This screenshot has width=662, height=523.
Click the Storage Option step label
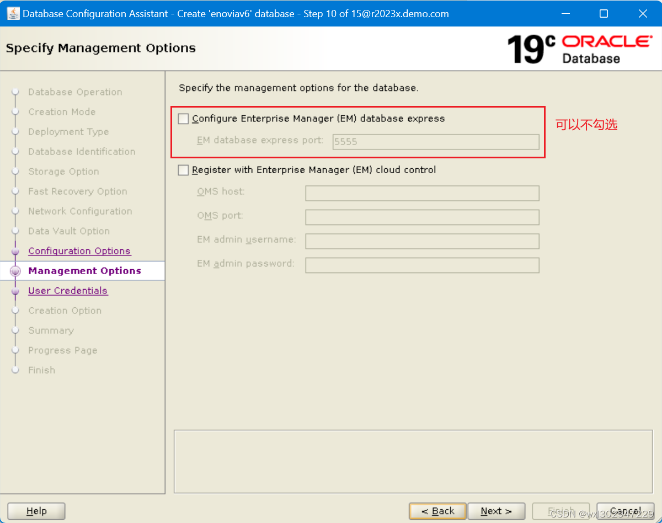click(x=63, y=172)
